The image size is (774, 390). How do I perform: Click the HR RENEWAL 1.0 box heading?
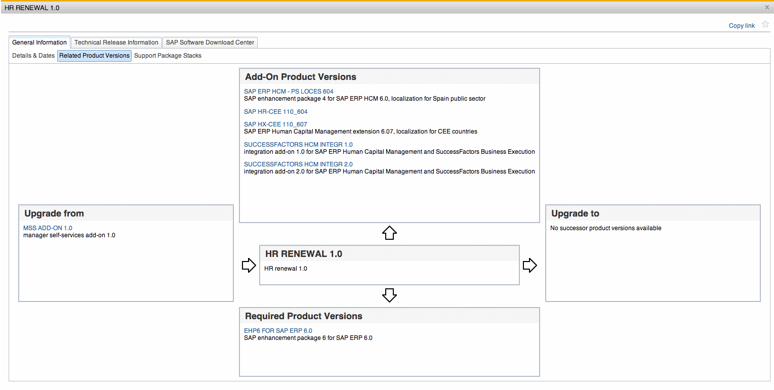point(304,254)
